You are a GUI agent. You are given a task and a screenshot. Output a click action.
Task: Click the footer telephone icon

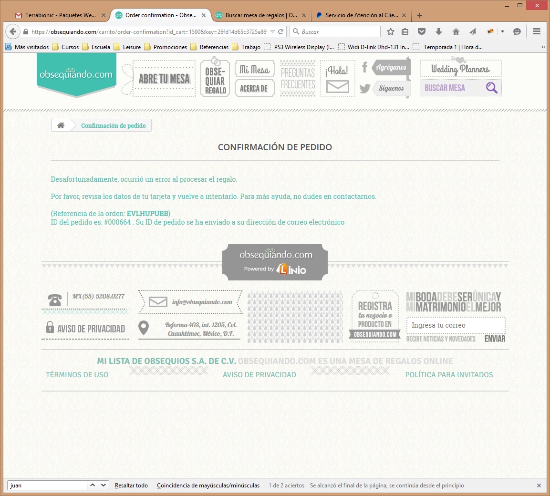[55, 300]
